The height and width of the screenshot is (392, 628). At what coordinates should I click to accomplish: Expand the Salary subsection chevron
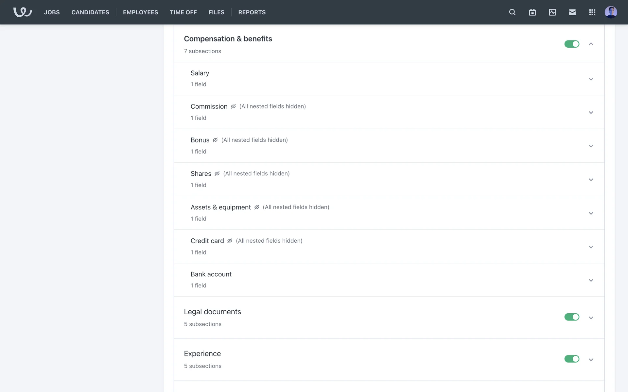click(591, 79)
